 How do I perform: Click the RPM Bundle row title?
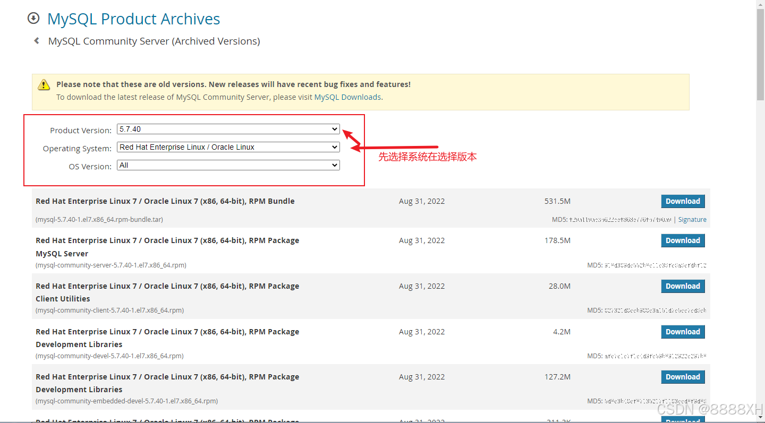point(165,201)
